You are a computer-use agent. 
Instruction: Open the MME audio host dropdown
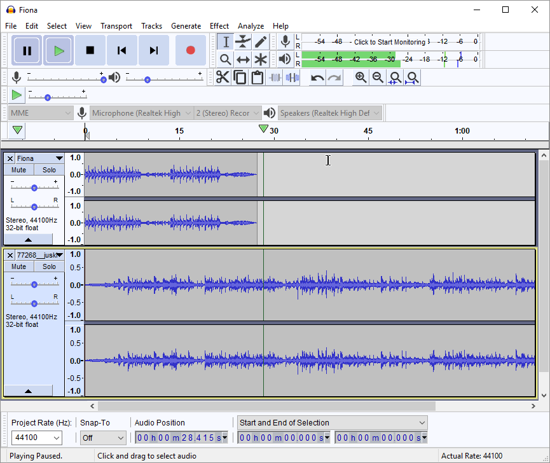pos(41,113)
